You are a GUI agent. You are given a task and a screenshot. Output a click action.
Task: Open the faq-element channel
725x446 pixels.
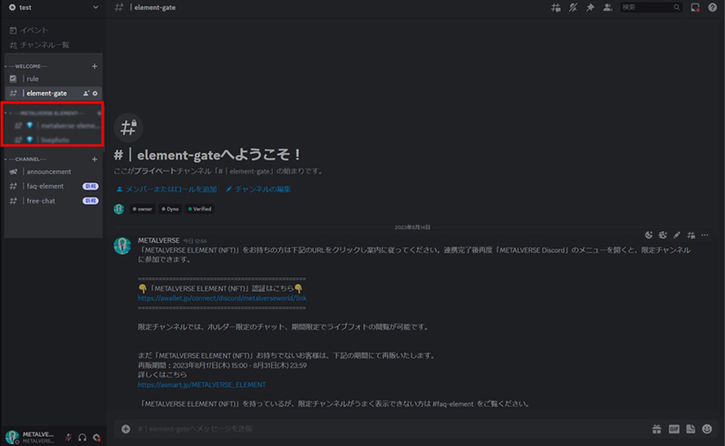click(x=45, y=186)
